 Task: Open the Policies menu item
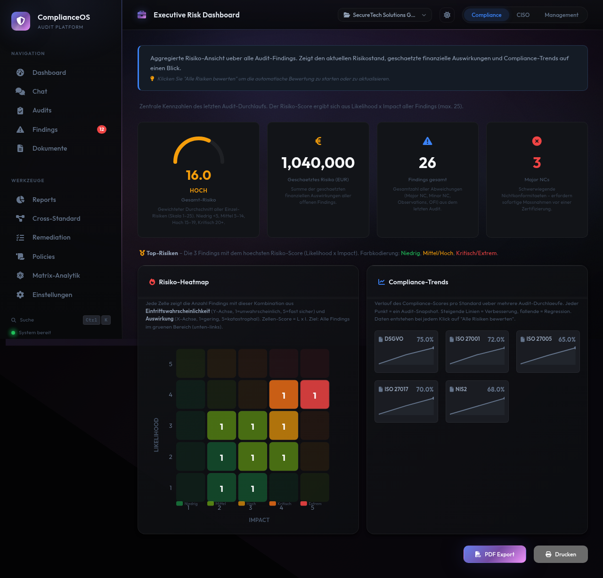click(x=43, y=257)
